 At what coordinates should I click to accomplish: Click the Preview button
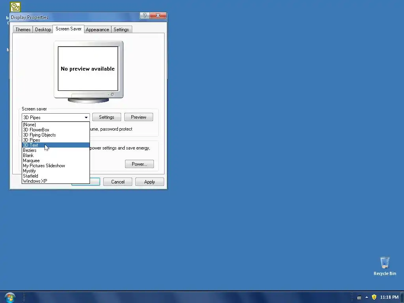[x=138, y=117]
